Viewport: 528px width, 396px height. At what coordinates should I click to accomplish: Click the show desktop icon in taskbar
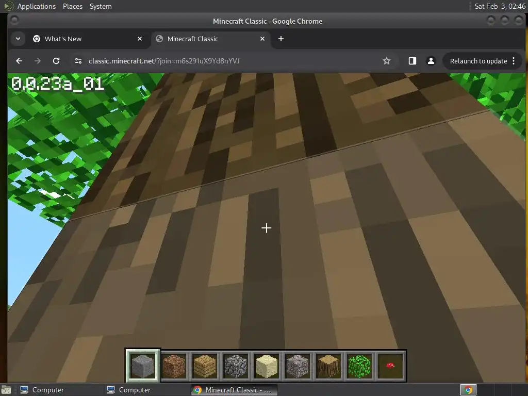click(x=6, y=390)
